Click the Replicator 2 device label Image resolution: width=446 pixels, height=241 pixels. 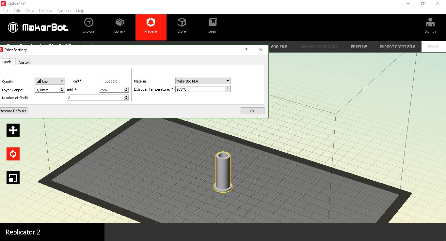(23, 232)
